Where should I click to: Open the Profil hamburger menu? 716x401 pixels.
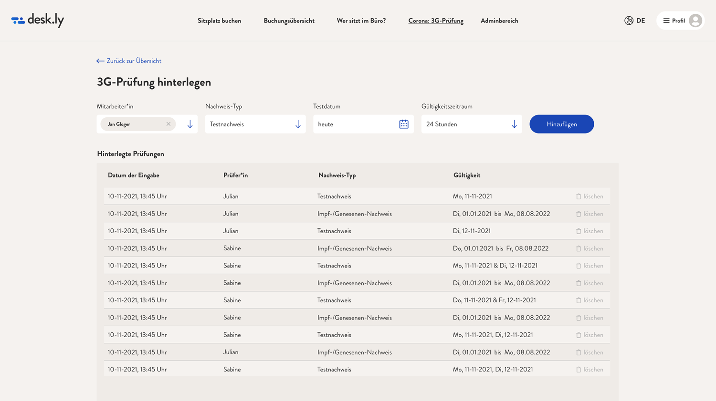(x=666, y=21)
